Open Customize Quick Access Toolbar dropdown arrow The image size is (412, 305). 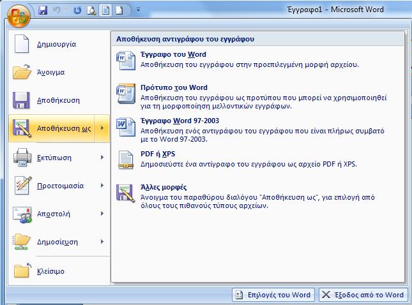(138, 10)
